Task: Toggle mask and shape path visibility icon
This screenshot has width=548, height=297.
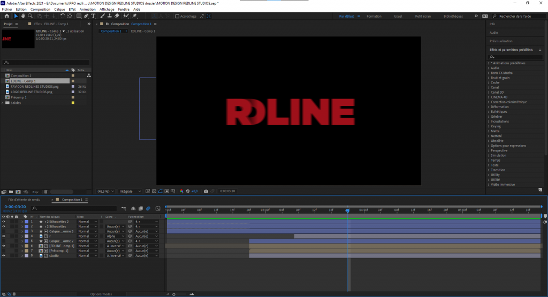Action: [x=161, y=191]
